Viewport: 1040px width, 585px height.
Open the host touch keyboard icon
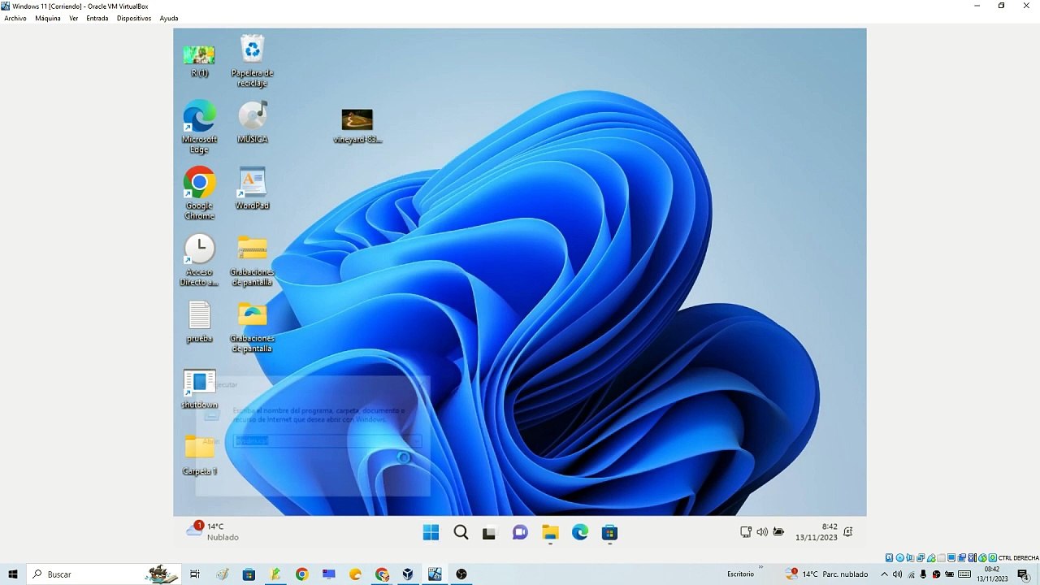coord(964,574)
